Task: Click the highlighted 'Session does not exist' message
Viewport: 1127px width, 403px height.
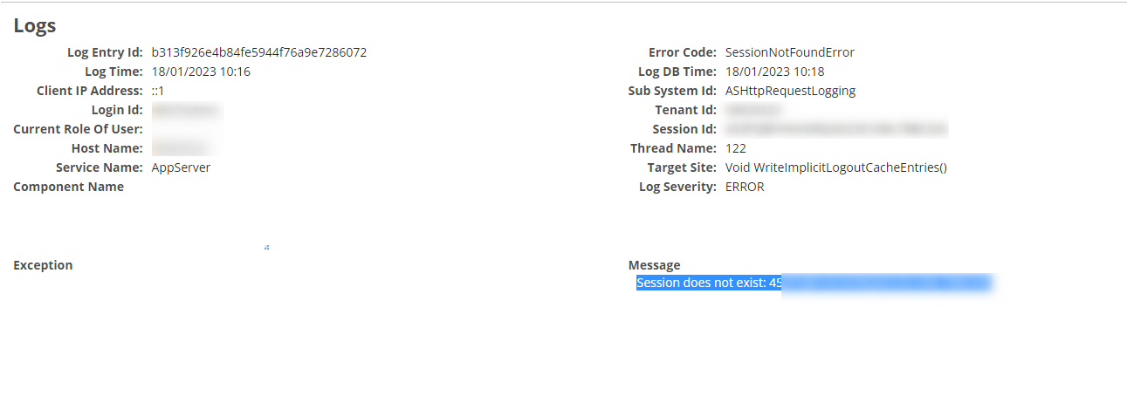Action: 708,283
